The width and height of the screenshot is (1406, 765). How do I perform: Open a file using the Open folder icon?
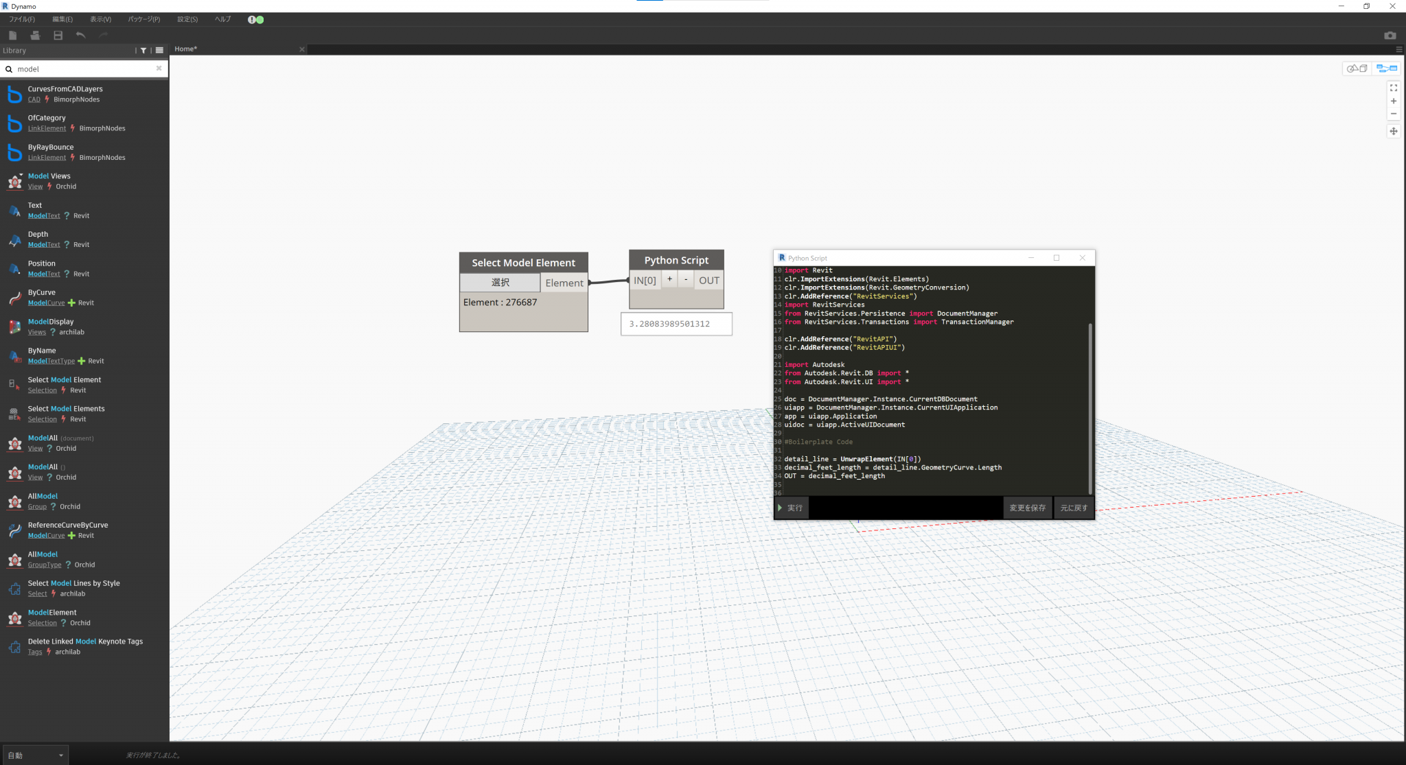(35, 35)
